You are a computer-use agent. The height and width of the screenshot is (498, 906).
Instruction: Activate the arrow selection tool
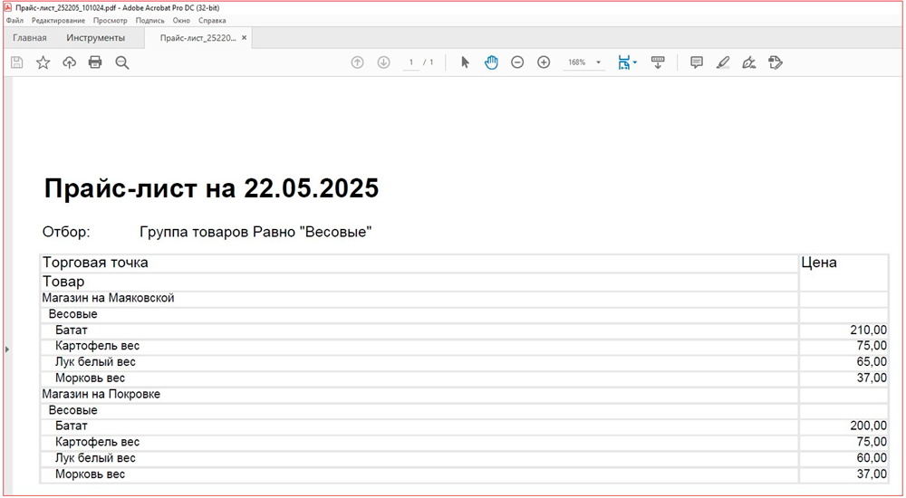[x=465, y=62]
